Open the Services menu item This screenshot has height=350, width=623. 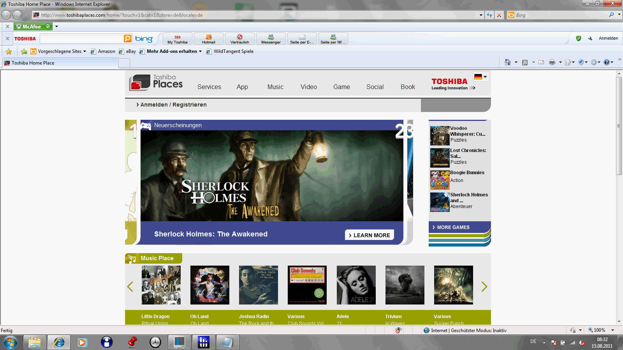pos(209,87)
